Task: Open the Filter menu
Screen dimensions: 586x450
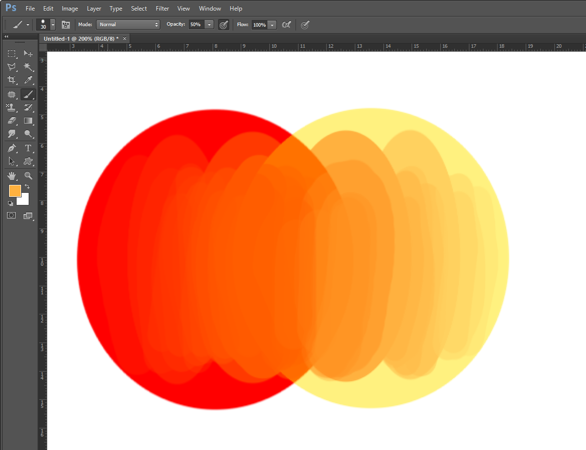Action: 162,8
